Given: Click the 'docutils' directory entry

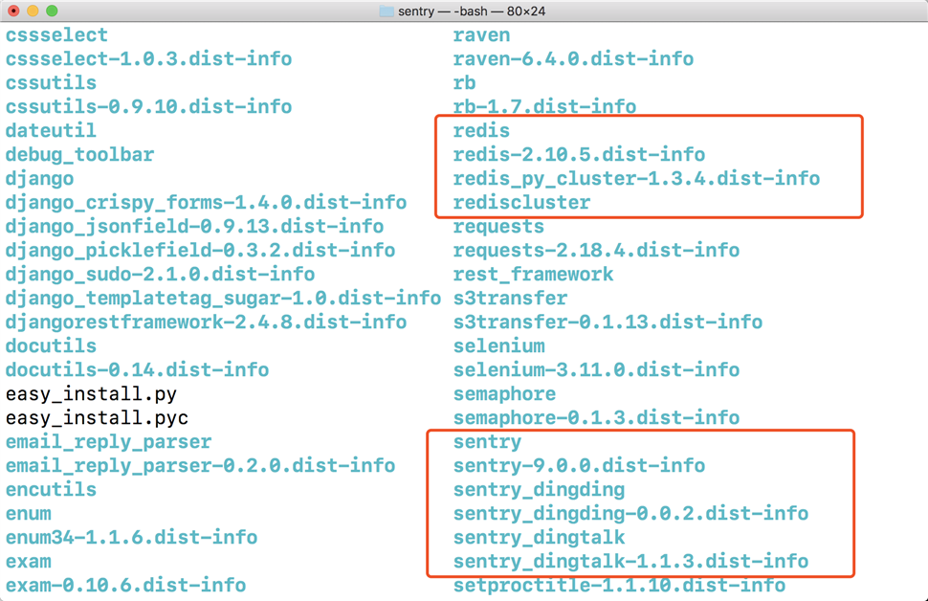Looking at the screenshot, I should 51,345.
